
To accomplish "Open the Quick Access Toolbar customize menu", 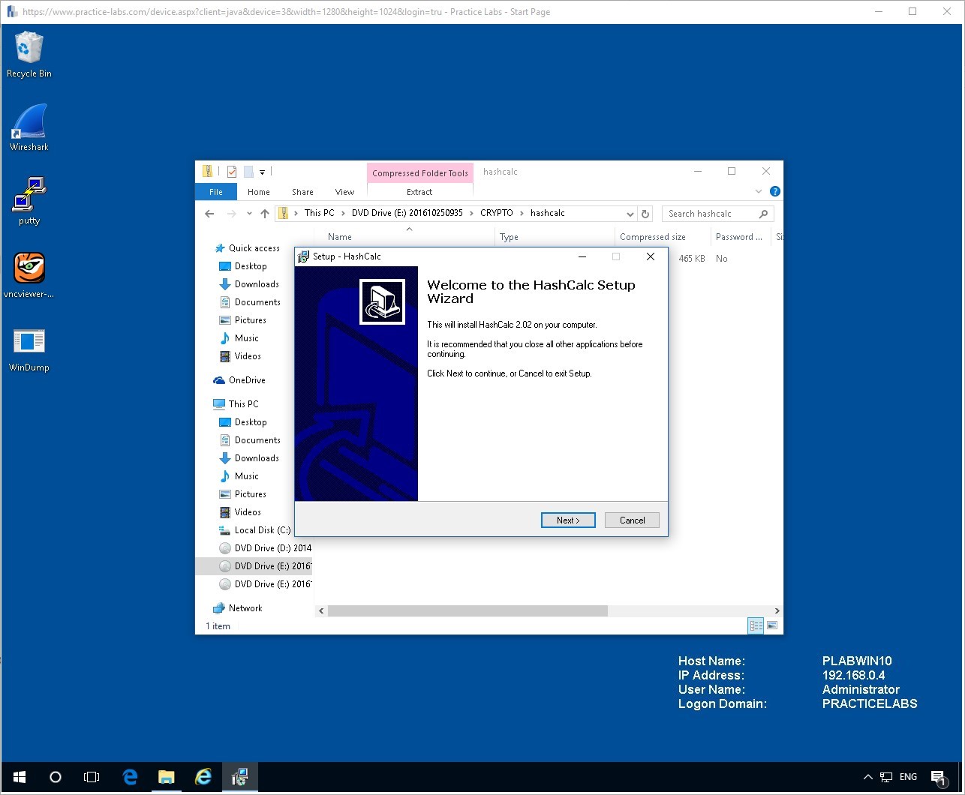I will (262, 172).
